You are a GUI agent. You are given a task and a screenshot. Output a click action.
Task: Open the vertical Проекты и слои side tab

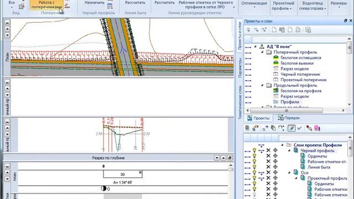(x=240, y=35)
